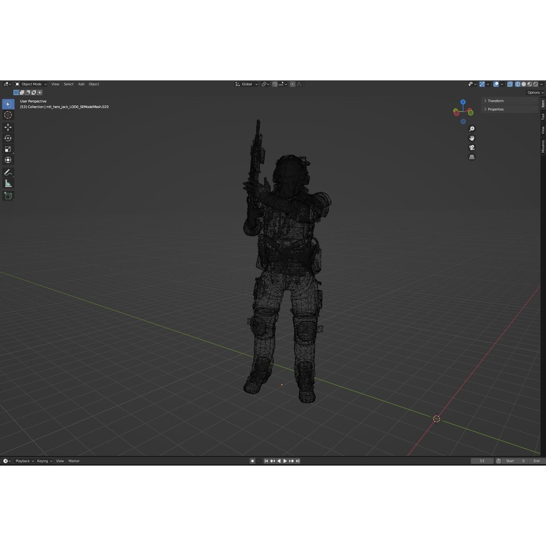The width and height of the screenshot is (546, 546).
Task: Open the View menu in viewport header
Action: click(56, 84)
